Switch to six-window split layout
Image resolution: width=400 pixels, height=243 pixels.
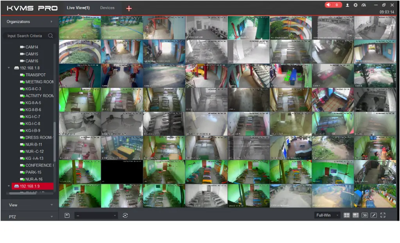point(355,215)
